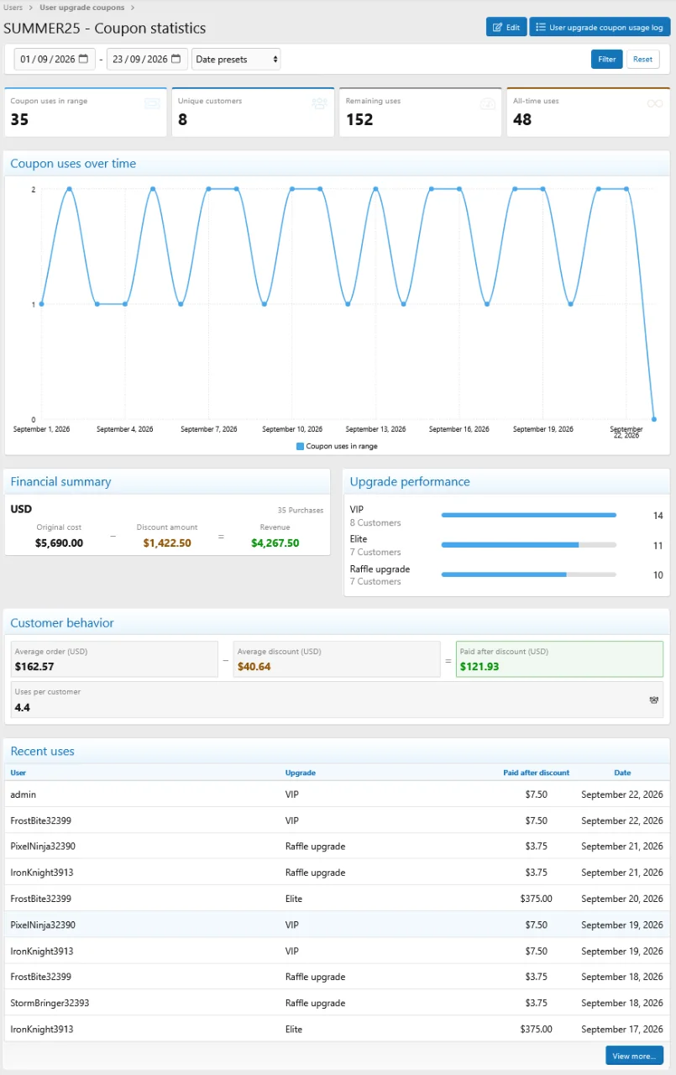
Task: Go to the Users breadcrumb
Action: (x=13, y=8)
